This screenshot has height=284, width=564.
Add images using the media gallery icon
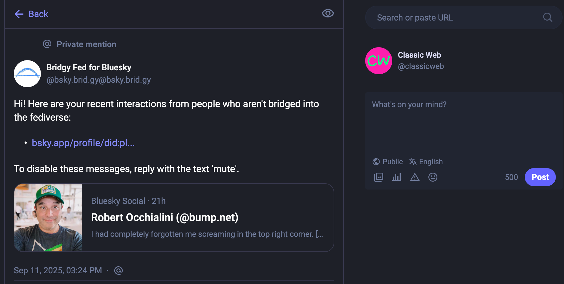point(378,177)
